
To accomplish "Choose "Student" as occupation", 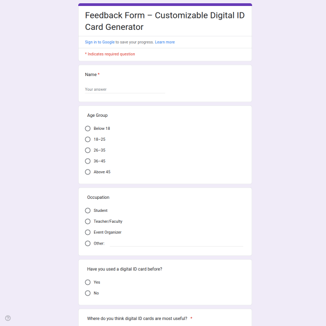I will (x=88, y=211).
